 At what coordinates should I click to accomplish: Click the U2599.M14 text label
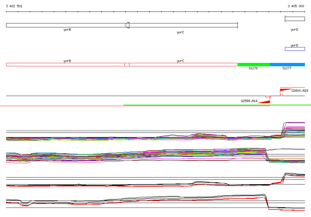pyautogui.click(x=249, y=101)
